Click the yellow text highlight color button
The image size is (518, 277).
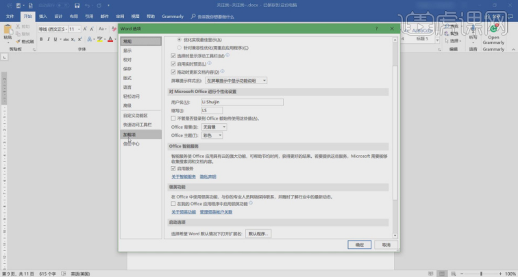point(99,39)
